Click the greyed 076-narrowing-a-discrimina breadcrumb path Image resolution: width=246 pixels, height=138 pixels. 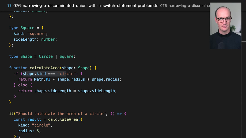184,5
